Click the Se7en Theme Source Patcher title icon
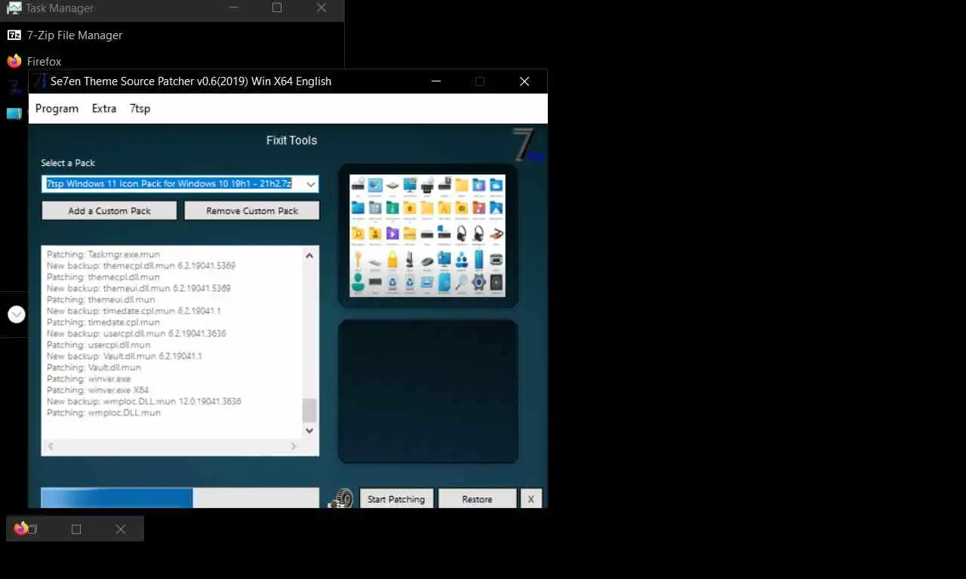This screenshot has width=966, height=579. pyautogui.click(x=39, y=81)
